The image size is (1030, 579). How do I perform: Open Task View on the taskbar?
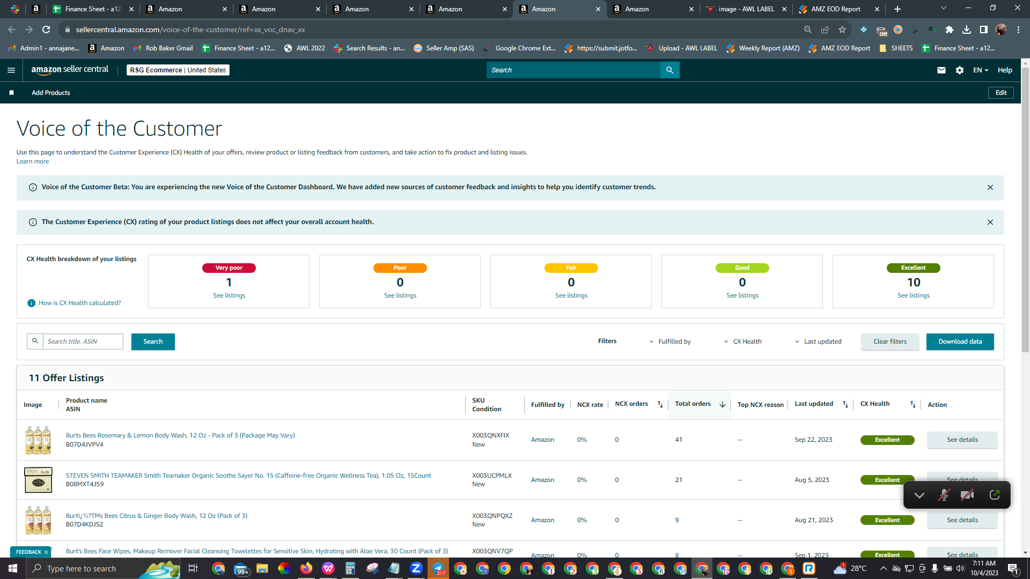193,568
